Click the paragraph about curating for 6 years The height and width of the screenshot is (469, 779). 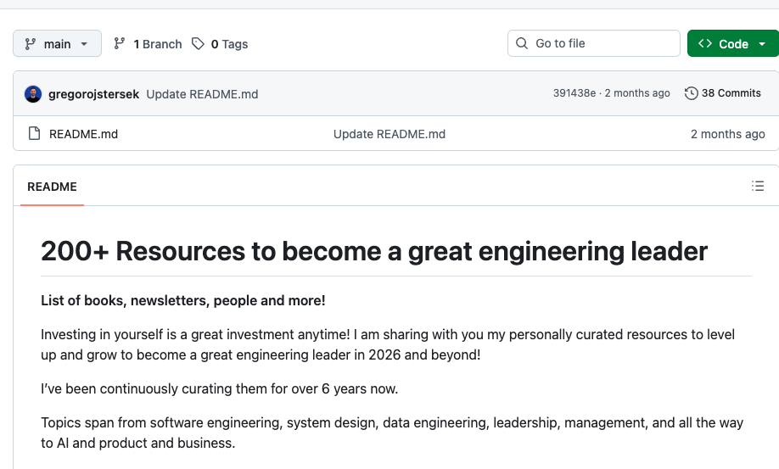pos(220,388)
